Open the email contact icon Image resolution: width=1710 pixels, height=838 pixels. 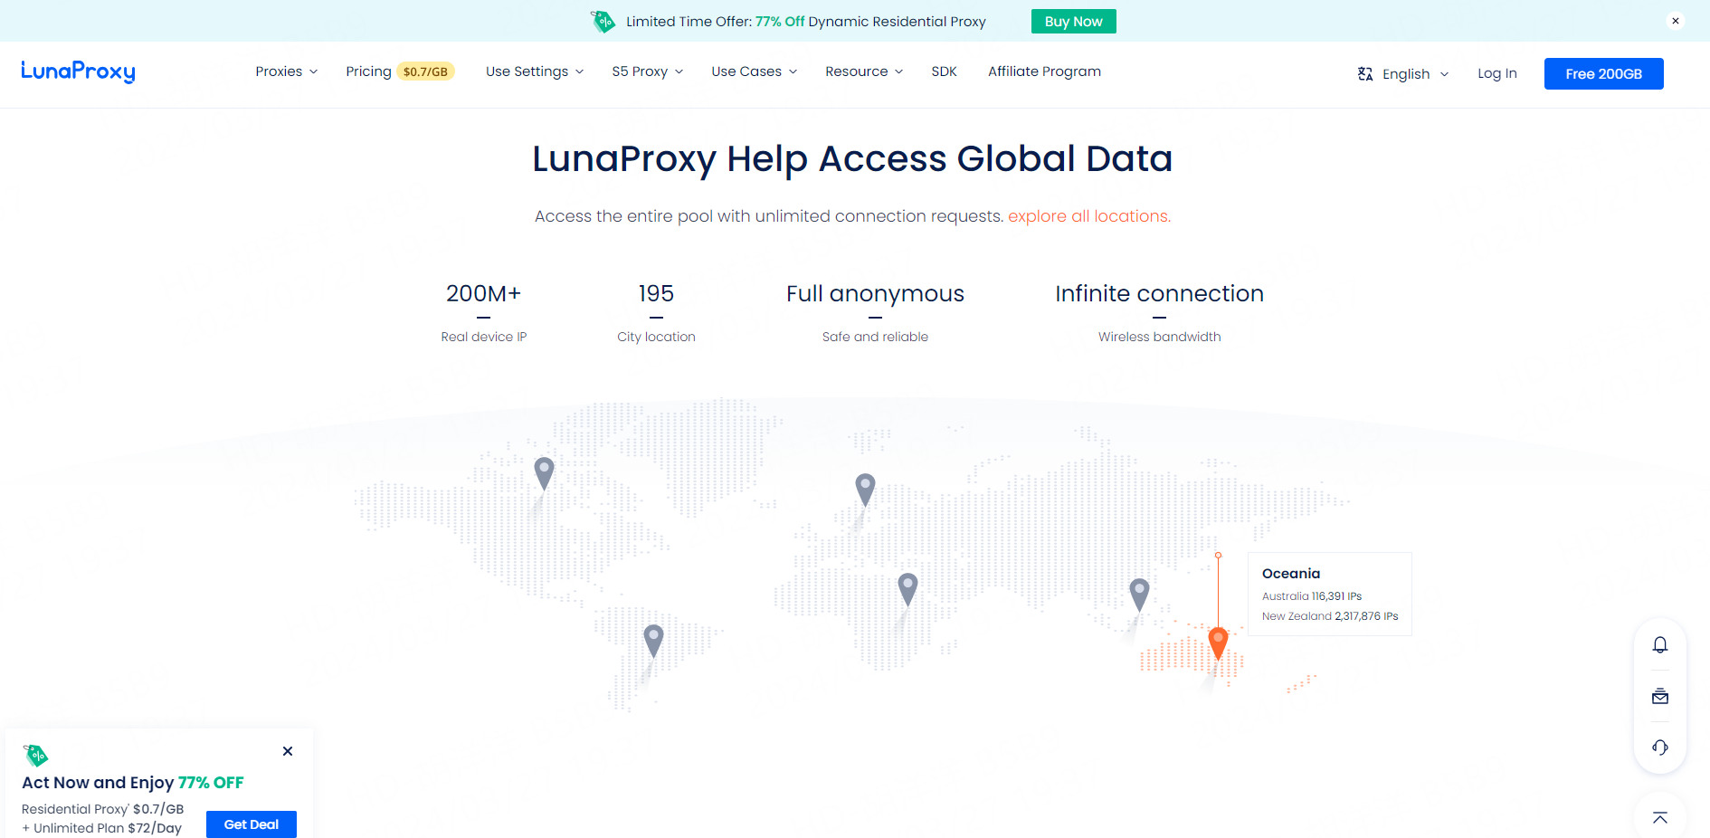pos(1659,697)
